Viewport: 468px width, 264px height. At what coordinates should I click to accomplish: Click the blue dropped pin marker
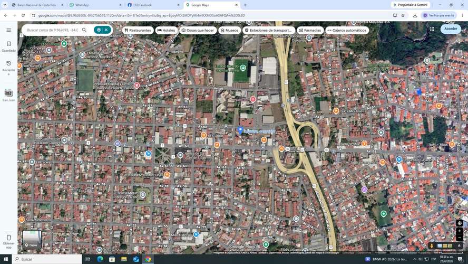pos(240,130)
